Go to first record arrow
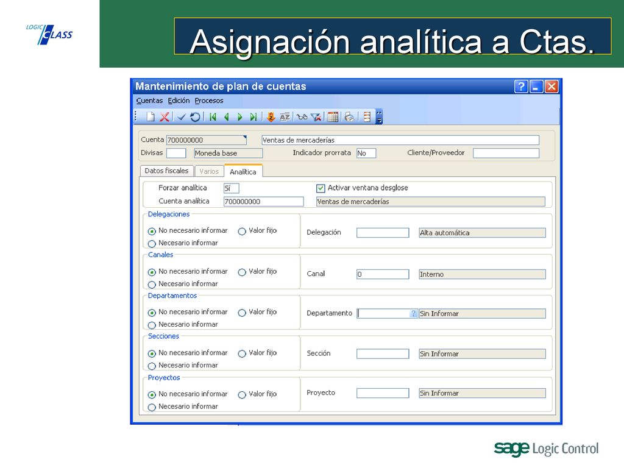624x468 pixels. pyautogui.click(x=213, y=116)
